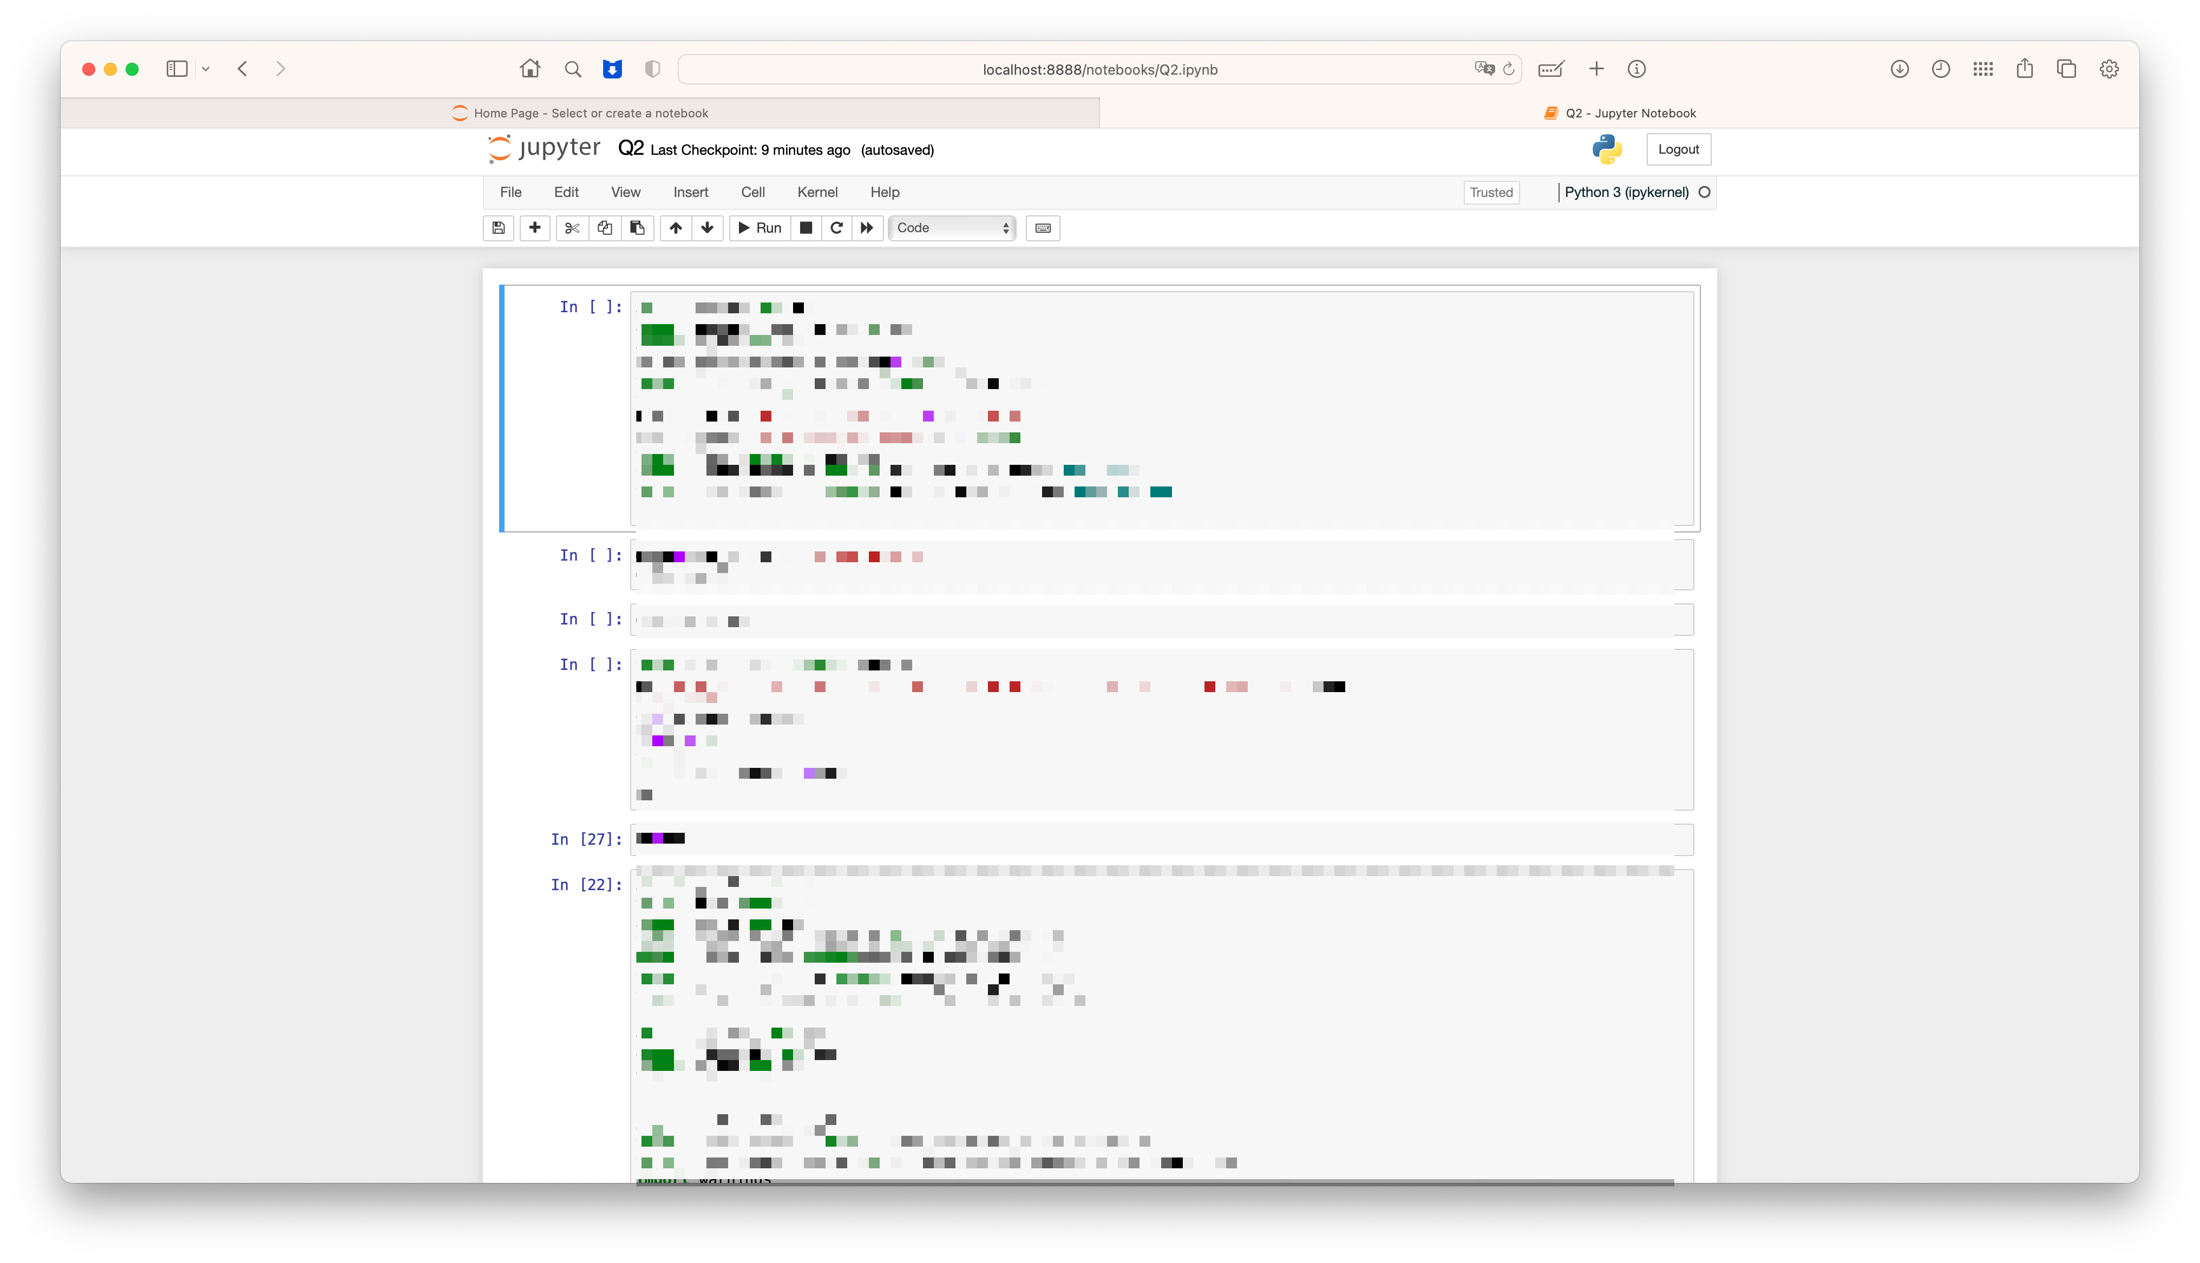The height and width of the screenshot is (1263, 2200).
Task: Open browser settings gear icon
Action: tap(2109, 69)
